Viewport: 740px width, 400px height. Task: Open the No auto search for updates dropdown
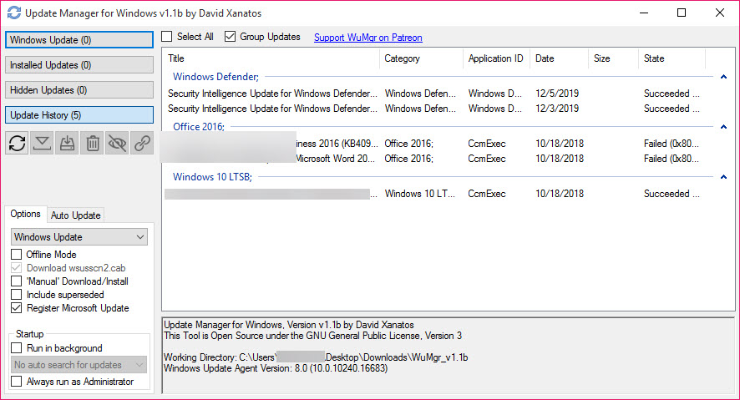pos(79,365)
